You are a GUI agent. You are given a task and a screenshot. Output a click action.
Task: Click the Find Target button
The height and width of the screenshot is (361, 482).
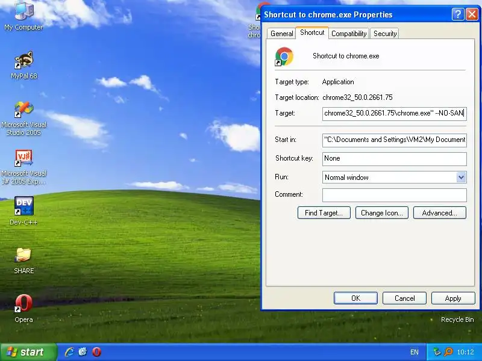point(324,213)
